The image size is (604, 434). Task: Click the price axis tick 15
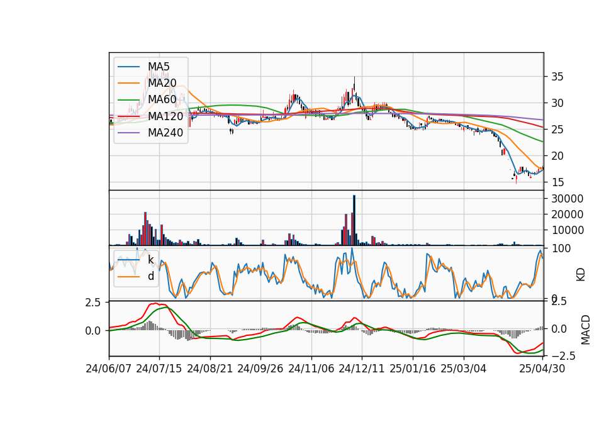click(x=557, y=182)
